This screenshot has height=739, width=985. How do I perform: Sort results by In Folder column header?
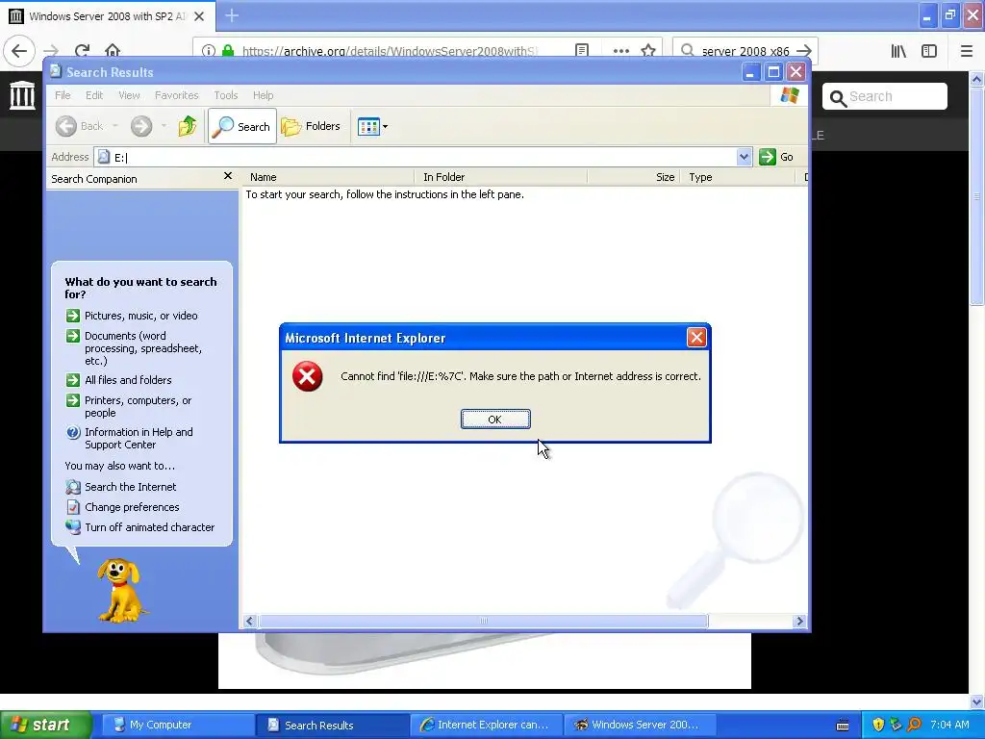(x=500, y=177)
